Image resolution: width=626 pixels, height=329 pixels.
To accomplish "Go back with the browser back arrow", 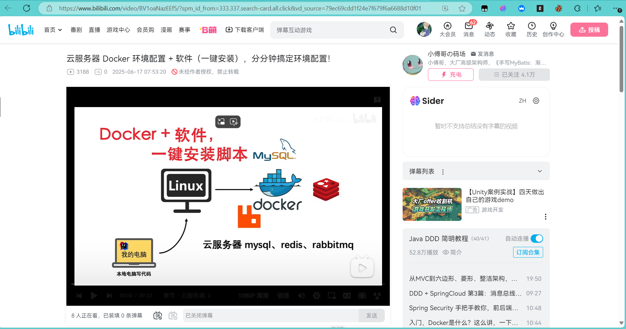I will pyautogui.click(x=8, y=8).
